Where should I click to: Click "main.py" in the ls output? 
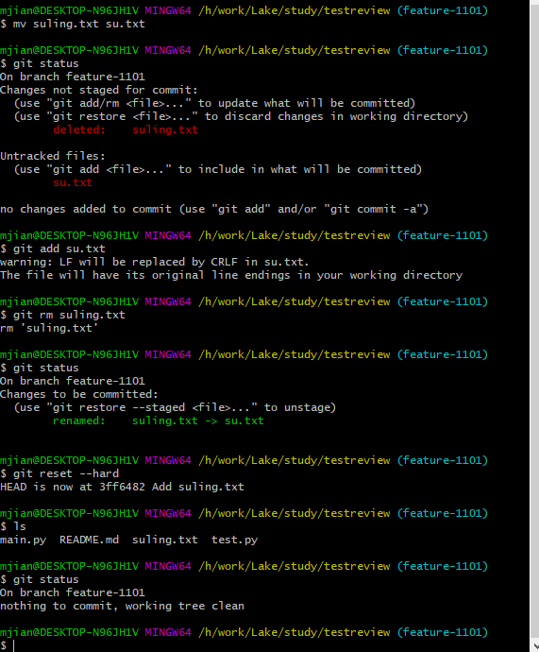(23, 540)
